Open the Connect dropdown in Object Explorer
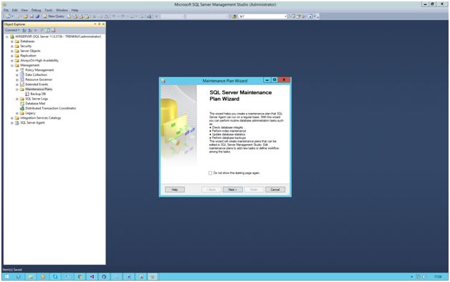 click(12, 30)
